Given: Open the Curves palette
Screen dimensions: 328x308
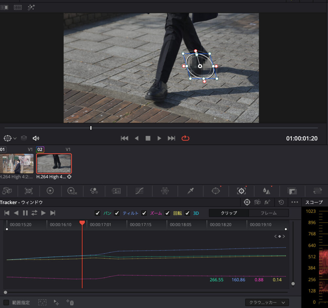Looking at the screenshot, I should pyautogui.click(x=139, y=191).
